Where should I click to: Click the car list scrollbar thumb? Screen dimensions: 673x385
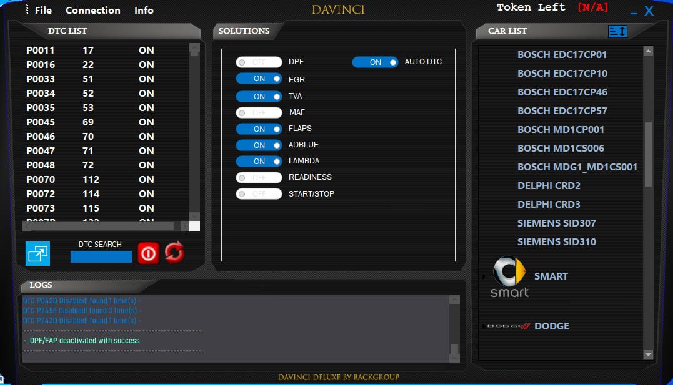point(648,154)
